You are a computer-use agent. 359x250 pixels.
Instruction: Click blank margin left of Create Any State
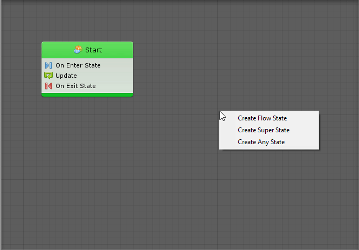(228, 142)
